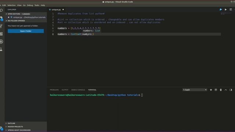Open the Test beaker view
The width and height of the screenshot is (235, 132).
1,49
